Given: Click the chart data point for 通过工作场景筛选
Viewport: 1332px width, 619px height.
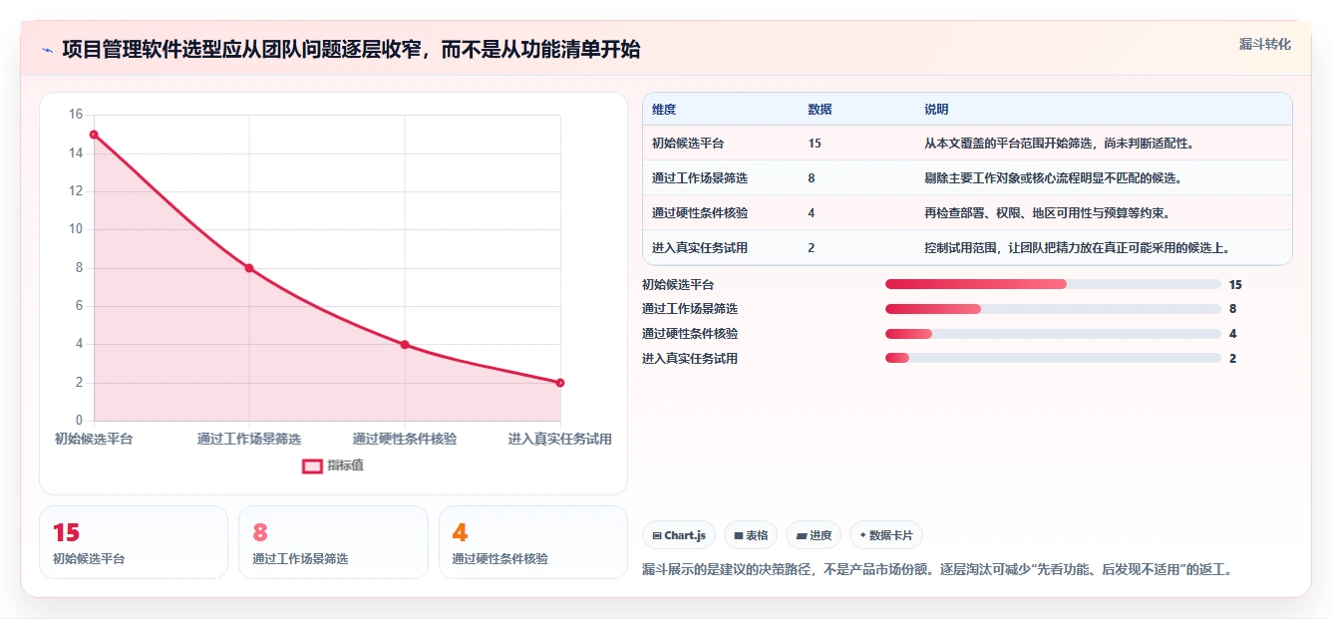Looking at the screenshot, I should [249, 268].
